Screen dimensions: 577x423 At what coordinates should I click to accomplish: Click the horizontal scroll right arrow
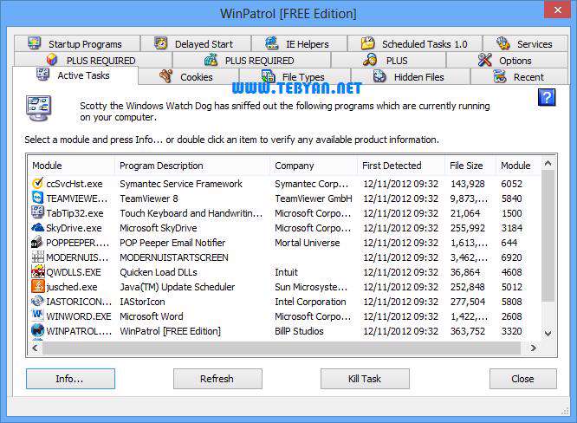click(533, 348)
